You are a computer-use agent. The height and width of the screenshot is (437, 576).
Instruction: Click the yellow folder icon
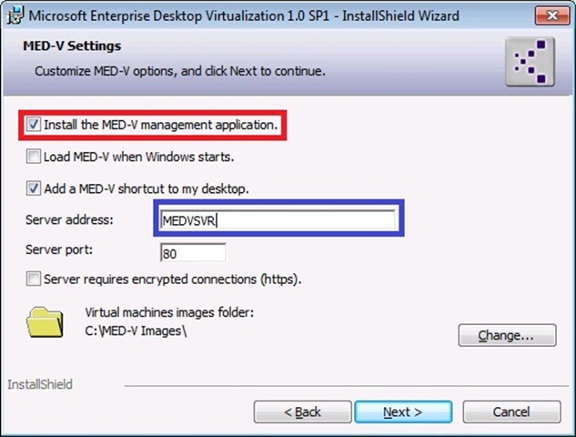pyautogui.click(x=45, y=321)
